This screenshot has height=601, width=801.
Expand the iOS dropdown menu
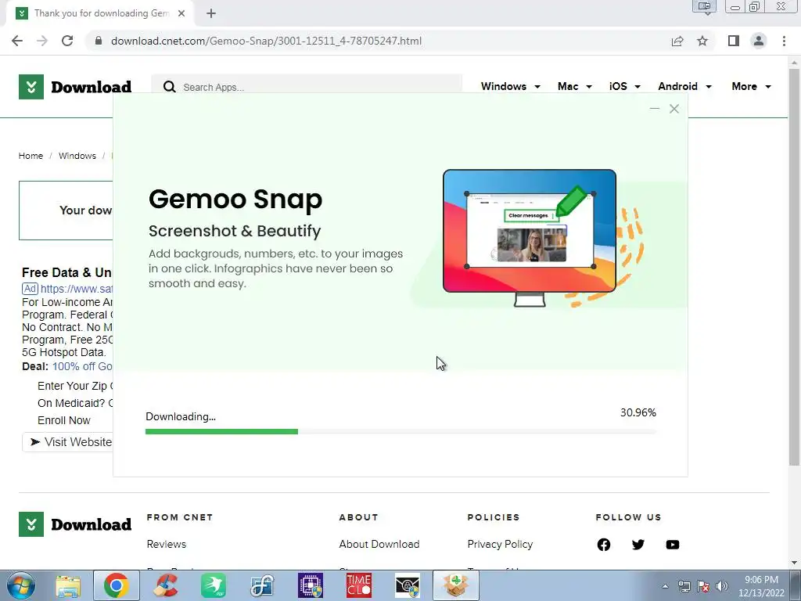tap(624, 86)
